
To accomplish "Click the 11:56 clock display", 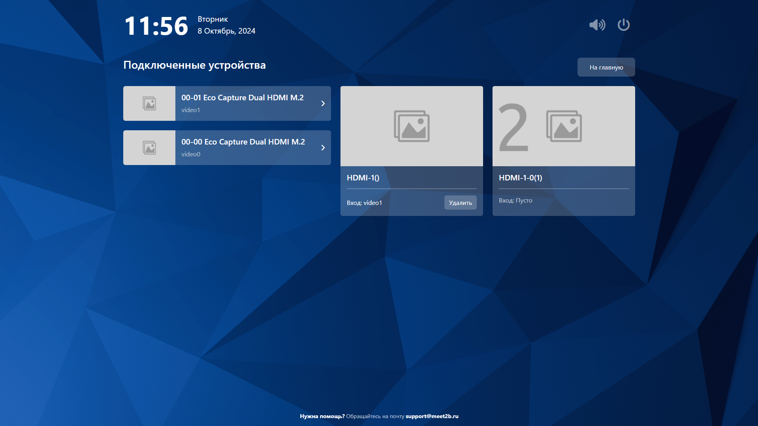I will pos(156,26).
